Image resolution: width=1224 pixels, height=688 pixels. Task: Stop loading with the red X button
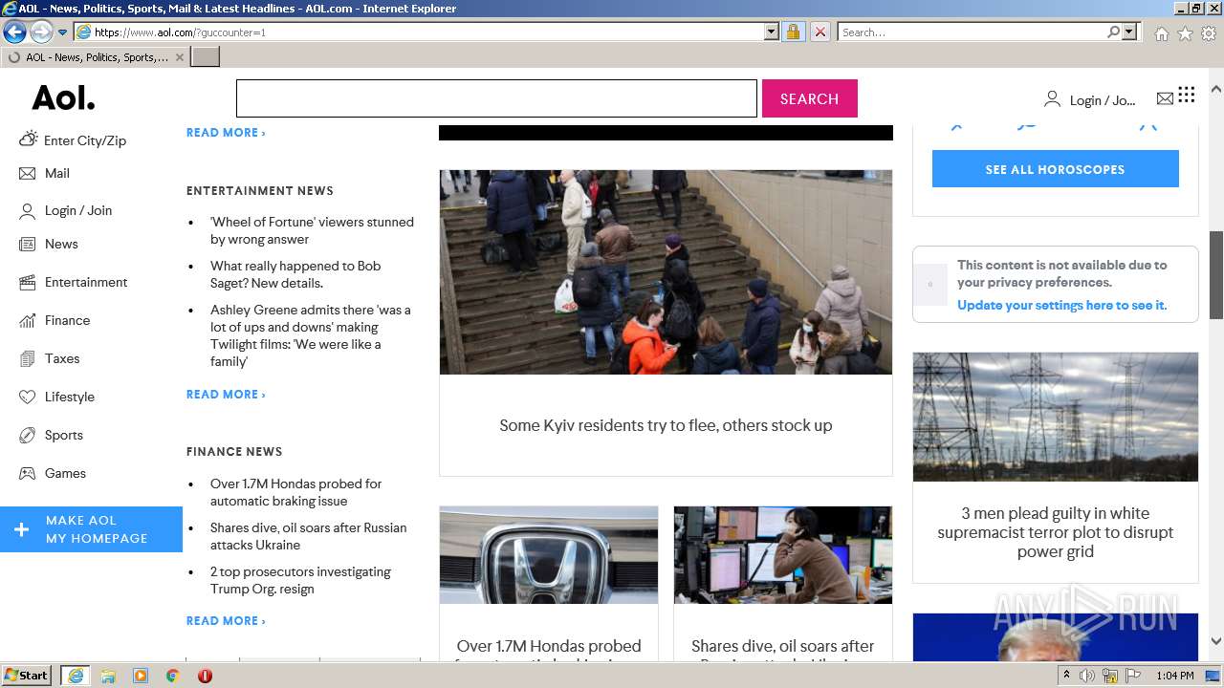click(820, 32)
